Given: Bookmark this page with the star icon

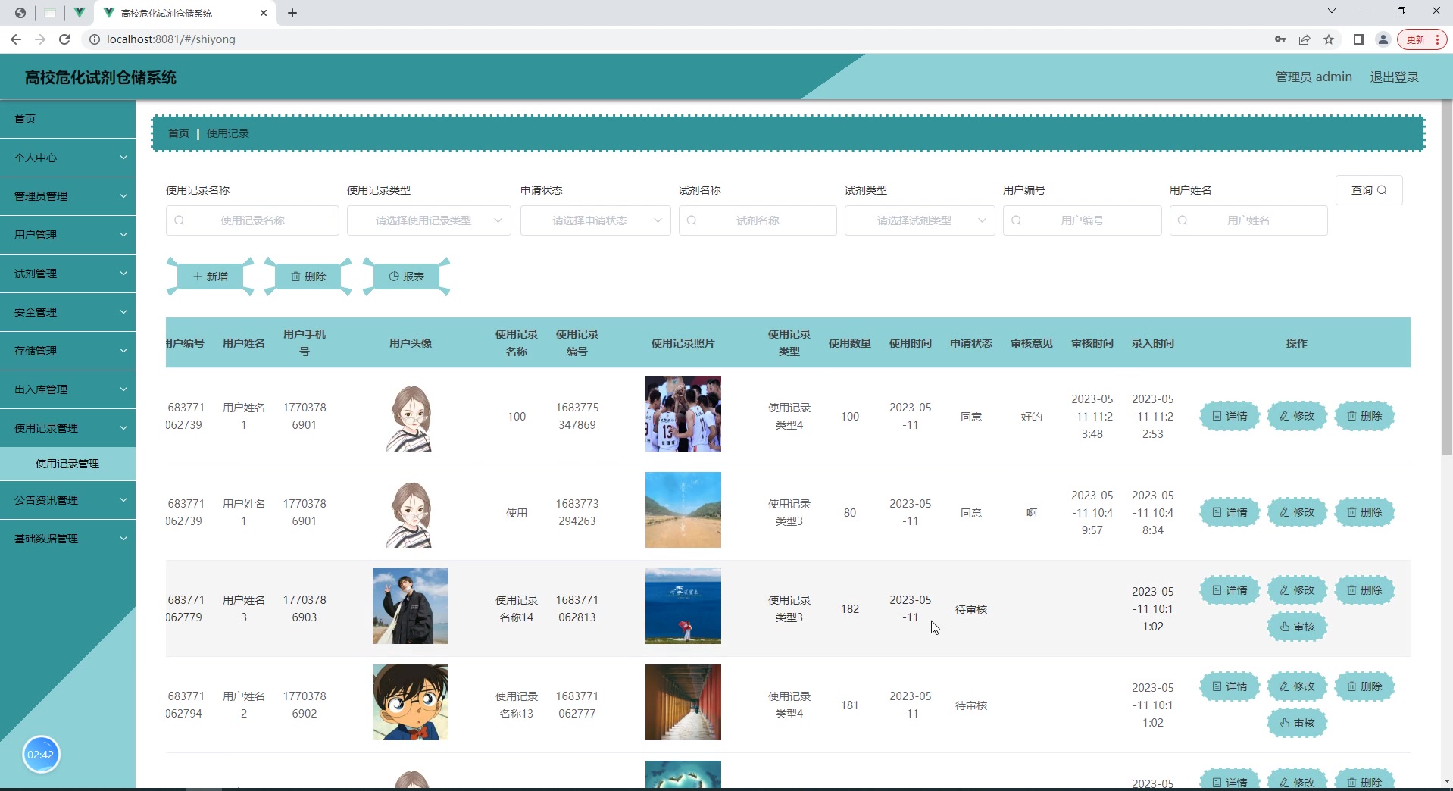Looking at the screenshot, I should point(1329,39).
